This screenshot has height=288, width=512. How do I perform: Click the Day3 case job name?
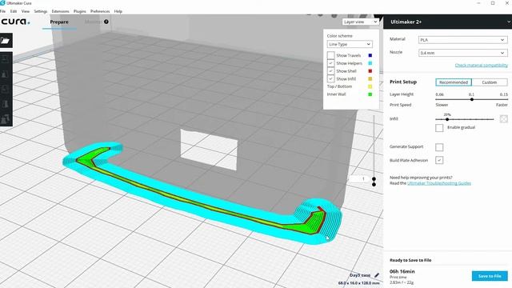pyautogui.click(x=360, y=275)
